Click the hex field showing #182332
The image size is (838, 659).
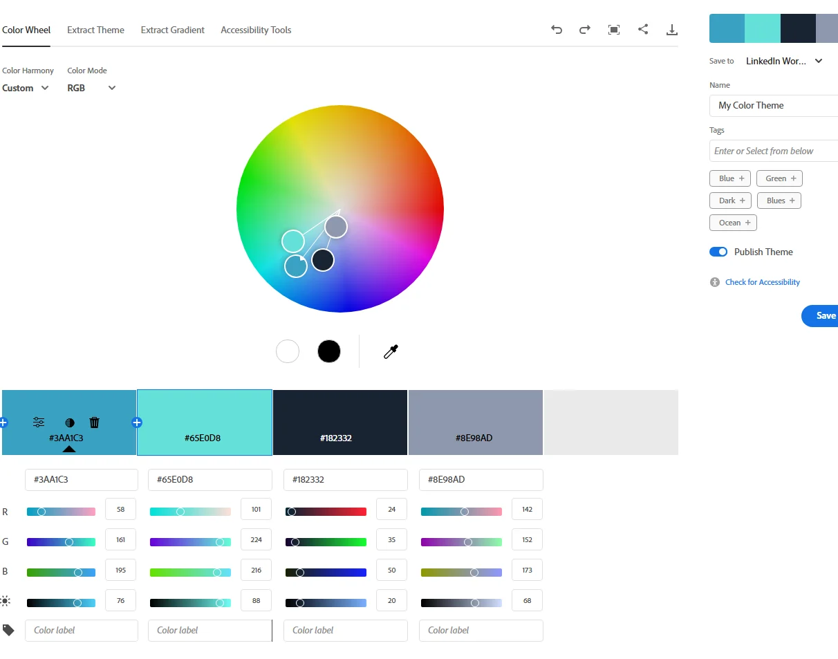click(346, 479)
